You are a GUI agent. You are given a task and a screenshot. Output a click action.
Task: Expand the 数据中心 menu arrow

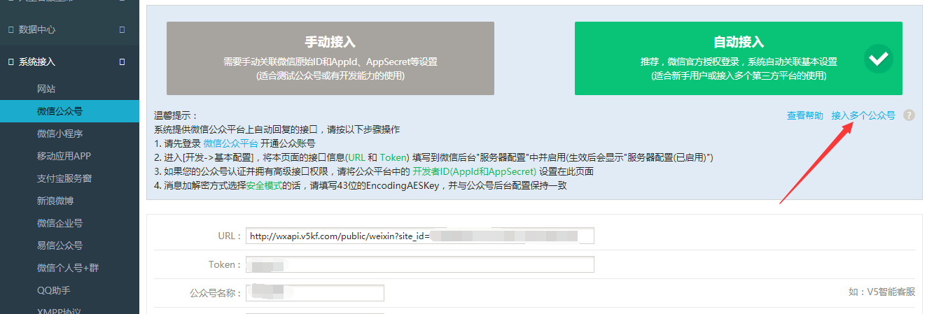(123, 30)
